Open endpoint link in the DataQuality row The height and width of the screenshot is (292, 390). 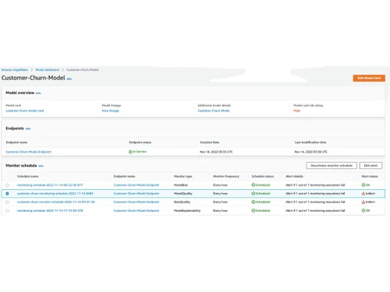point(136,202)
